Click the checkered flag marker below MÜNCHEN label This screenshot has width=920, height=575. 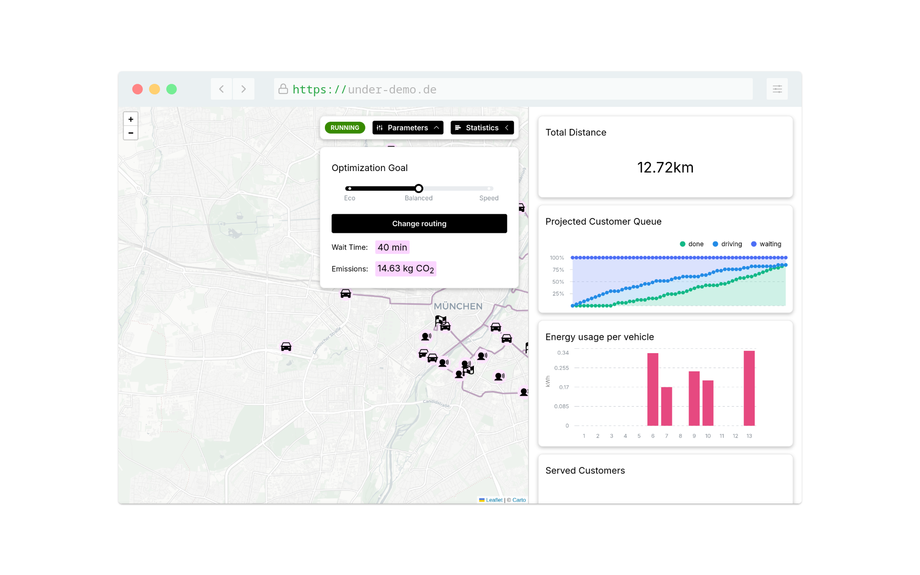[x=440, y=320]
